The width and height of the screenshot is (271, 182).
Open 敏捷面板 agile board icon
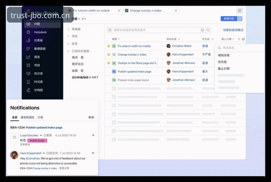click(28, 49)
